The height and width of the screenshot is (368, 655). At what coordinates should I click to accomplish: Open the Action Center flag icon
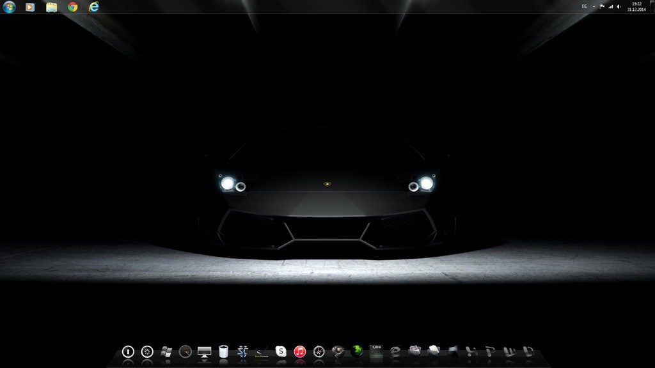coord(602,6)
